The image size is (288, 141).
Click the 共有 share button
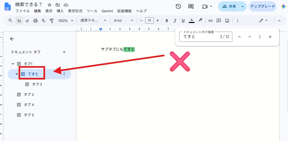[228, 6]
